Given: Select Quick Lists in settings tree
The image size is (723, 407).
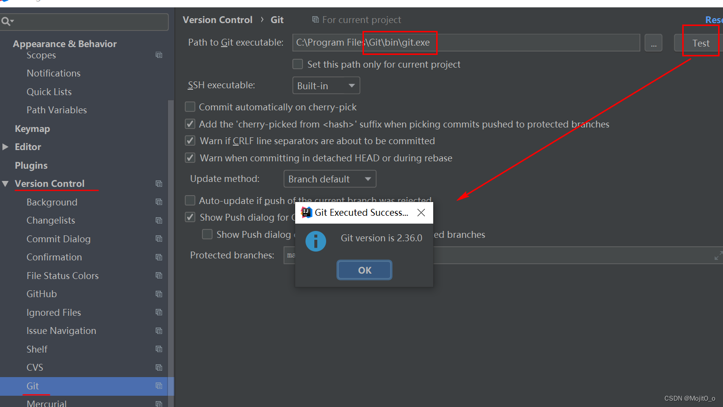Looking at the screenshot, I should (x=49, y=92).
